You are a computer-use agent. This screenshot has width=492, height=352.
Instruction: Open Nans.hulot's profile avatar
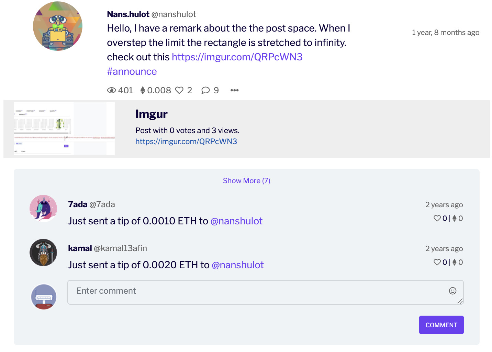[x=57, y=26]
